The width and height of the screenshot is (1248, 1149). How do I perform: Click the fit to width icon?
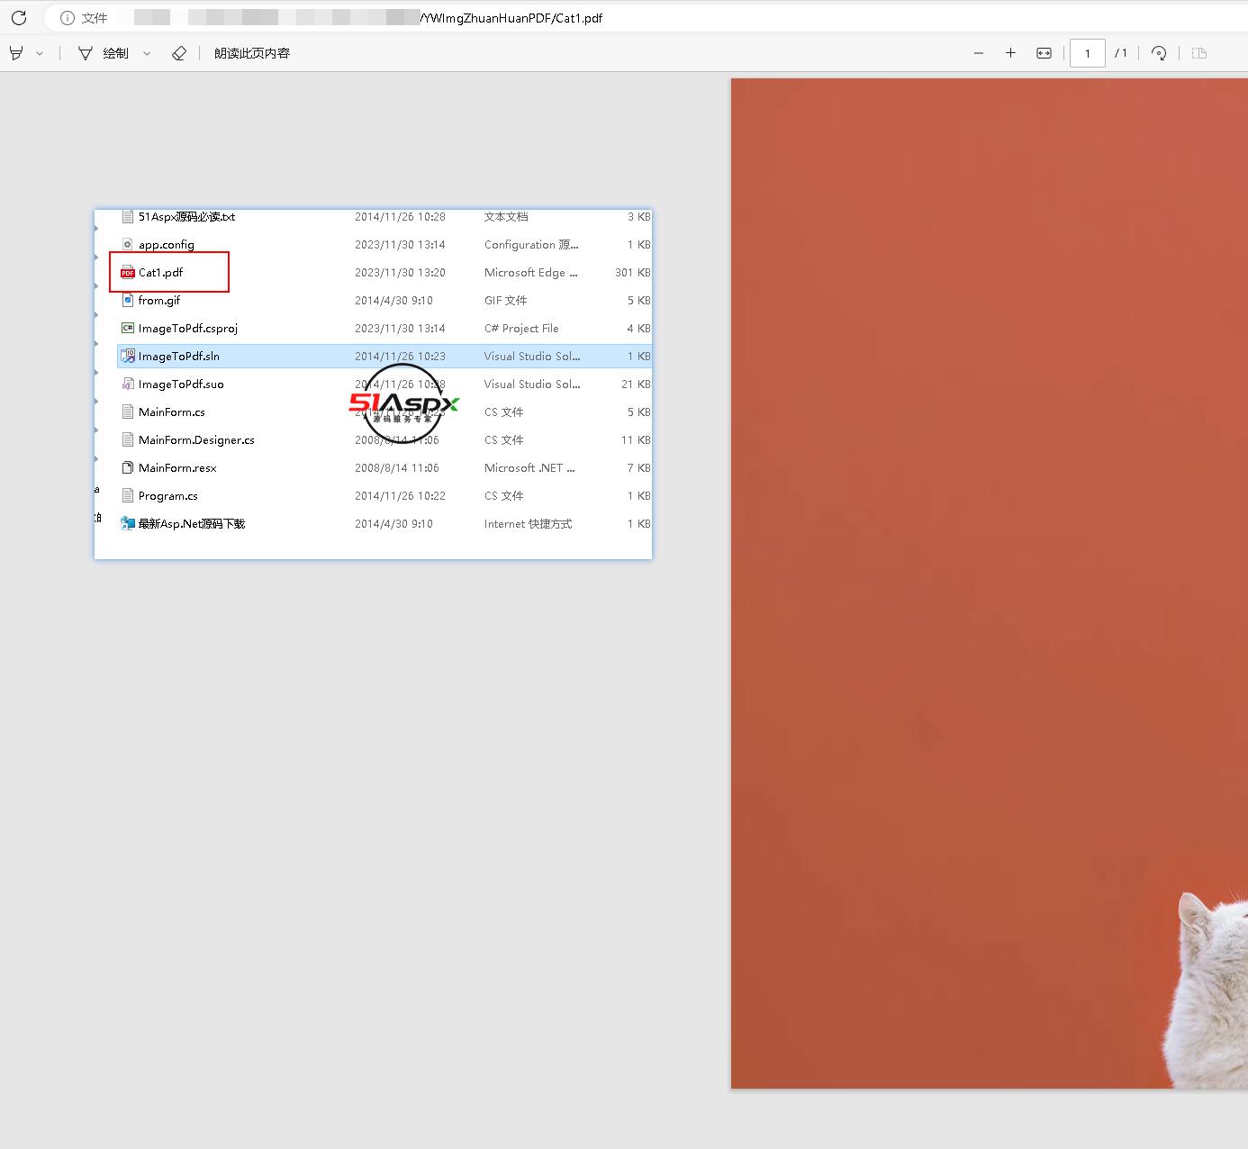(x=1044, y=53)
